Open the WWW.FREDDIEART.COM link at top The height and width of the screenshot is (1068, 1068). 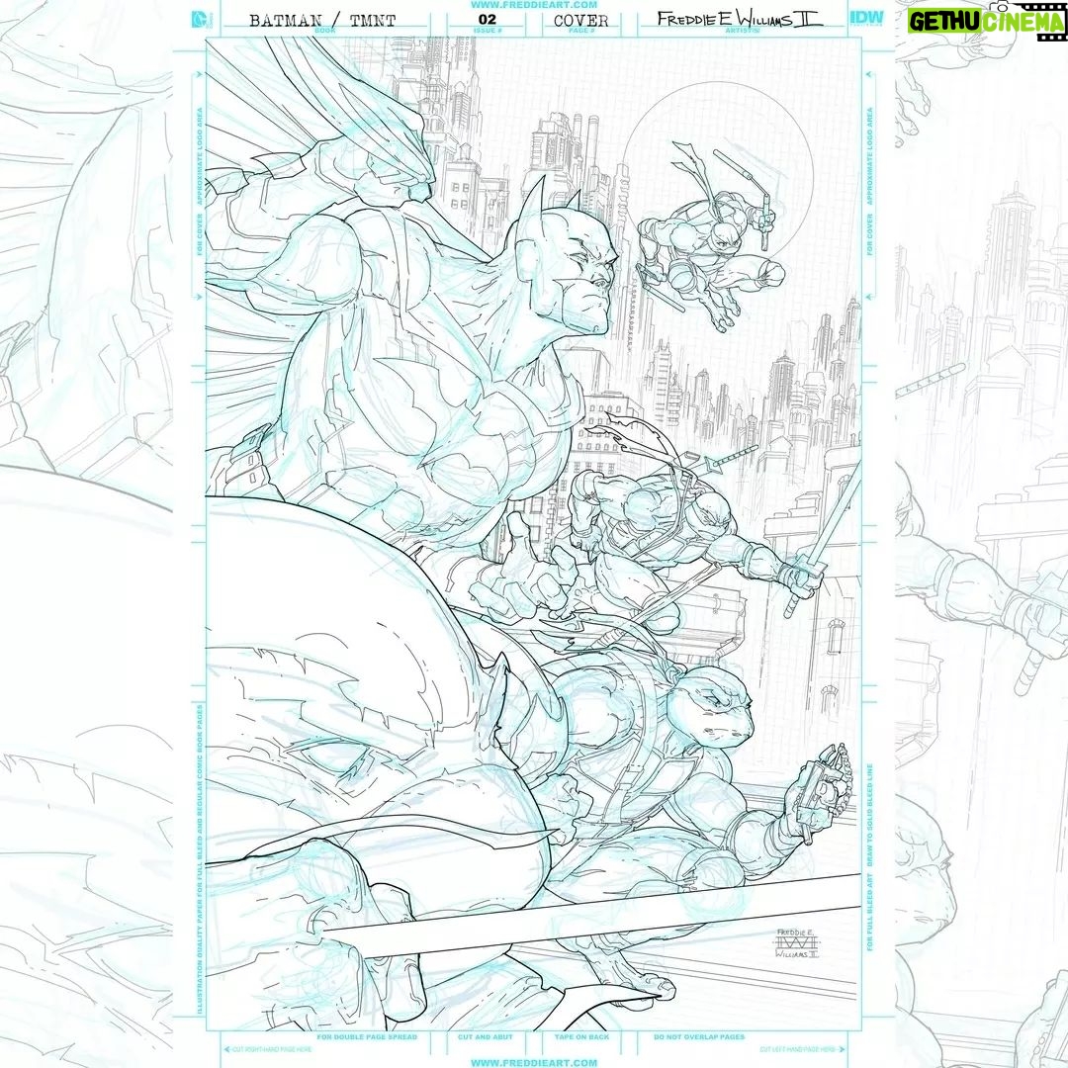coord(534,5)
